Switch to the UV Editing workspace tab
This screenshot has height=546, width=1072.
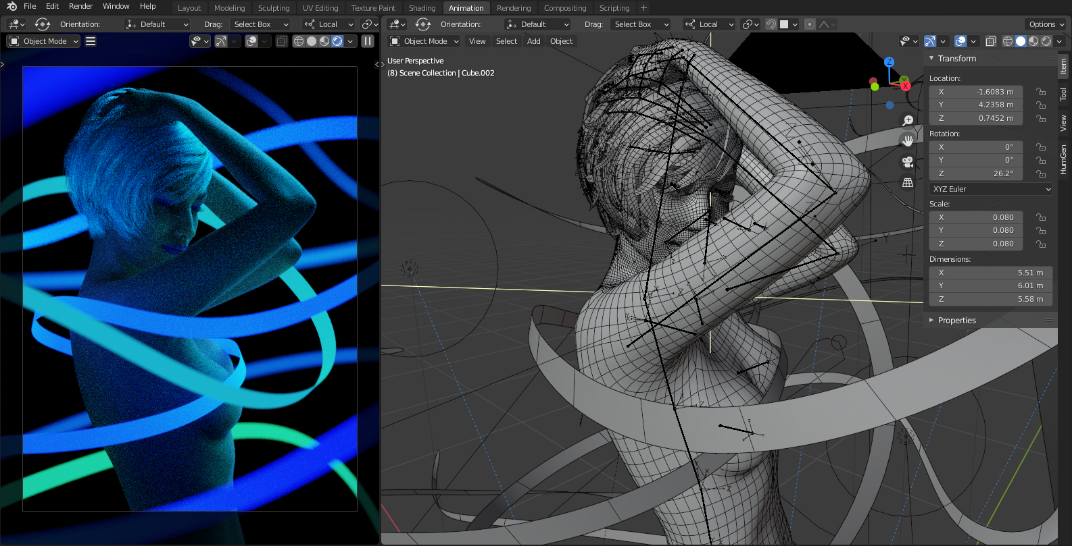coord(320,8)
